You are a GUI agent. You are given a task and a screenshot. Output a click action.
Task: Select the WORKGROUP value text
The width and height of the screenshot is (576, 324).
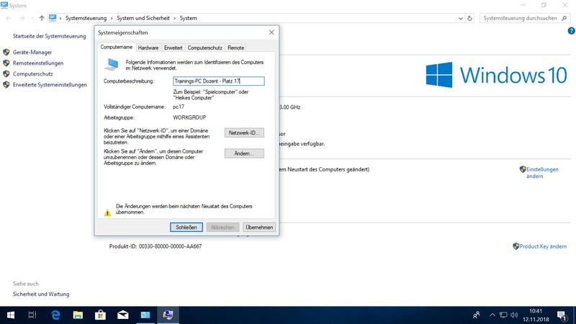189,117
